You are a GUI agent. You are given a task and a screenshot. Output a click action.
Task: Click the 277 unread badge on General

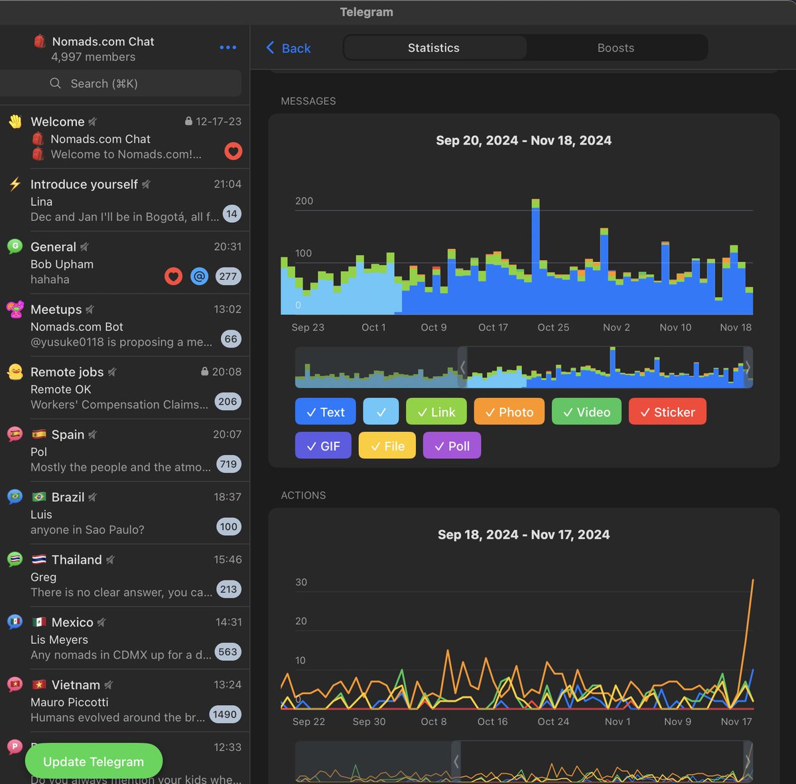pos(228,277)
